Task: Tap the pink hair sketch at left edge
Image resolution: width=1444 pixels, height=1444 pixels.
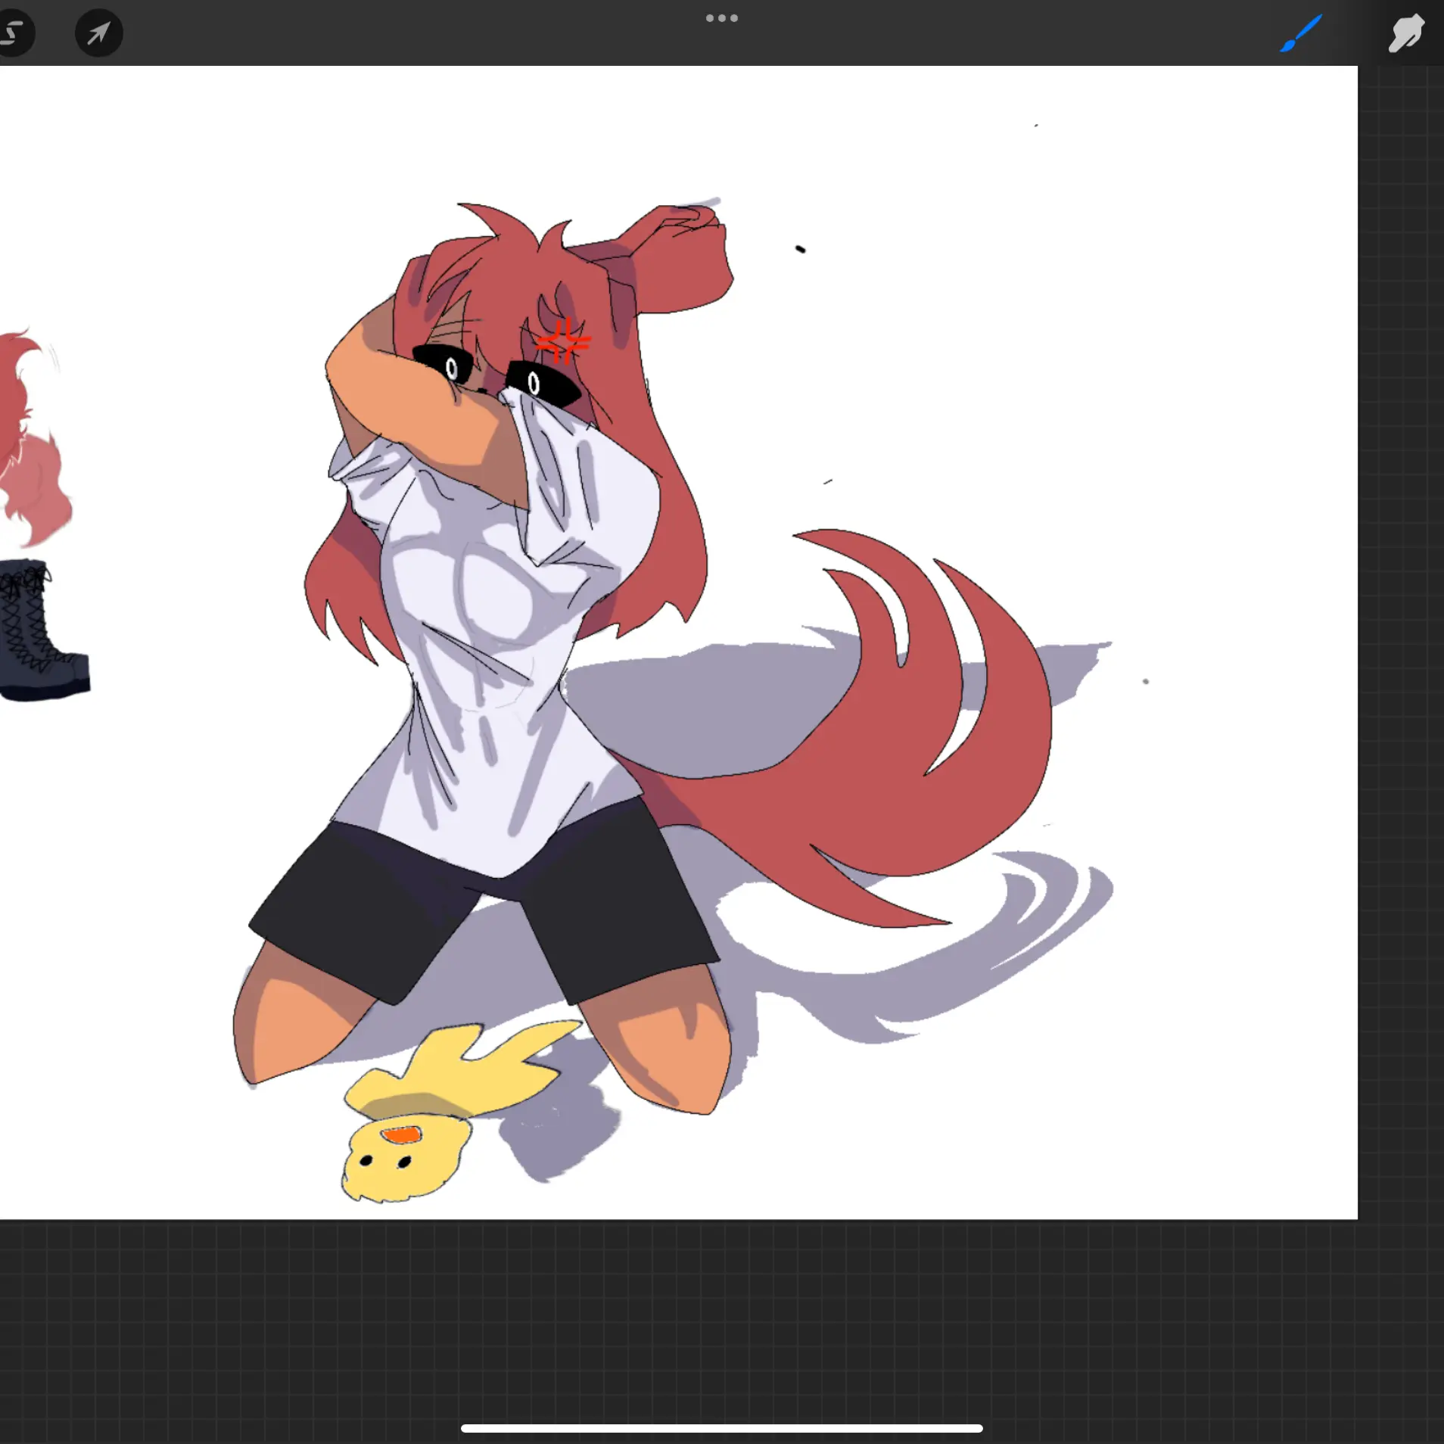Action: click(30, 454)
